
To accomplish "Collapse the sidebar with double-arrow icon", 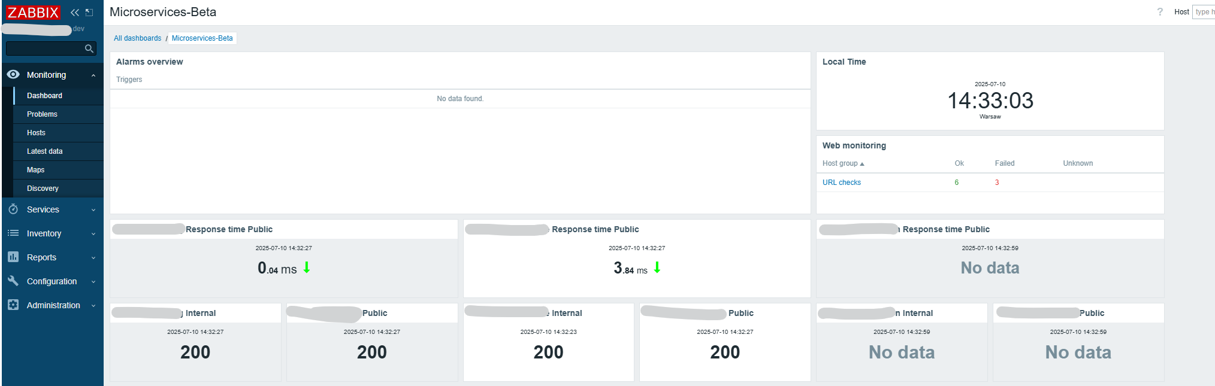I will tap(75, 12).
